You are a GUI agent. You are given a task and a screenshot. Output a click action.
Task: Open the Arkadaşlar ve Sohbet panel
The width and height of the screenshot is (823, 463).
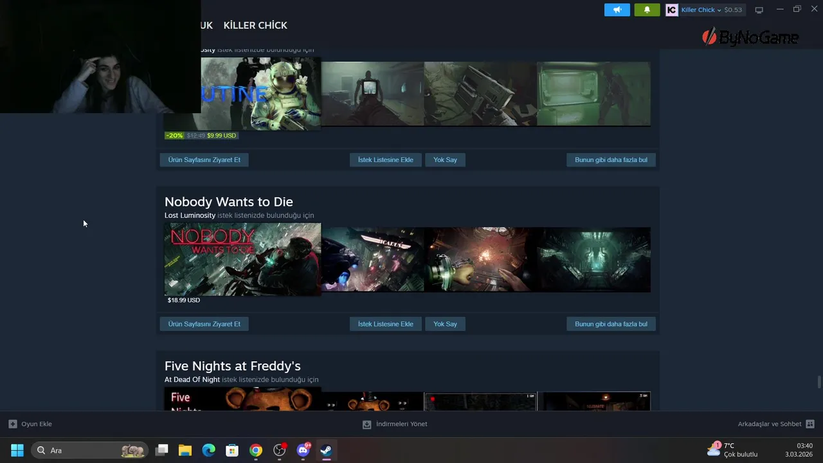[x=770, y=424]
